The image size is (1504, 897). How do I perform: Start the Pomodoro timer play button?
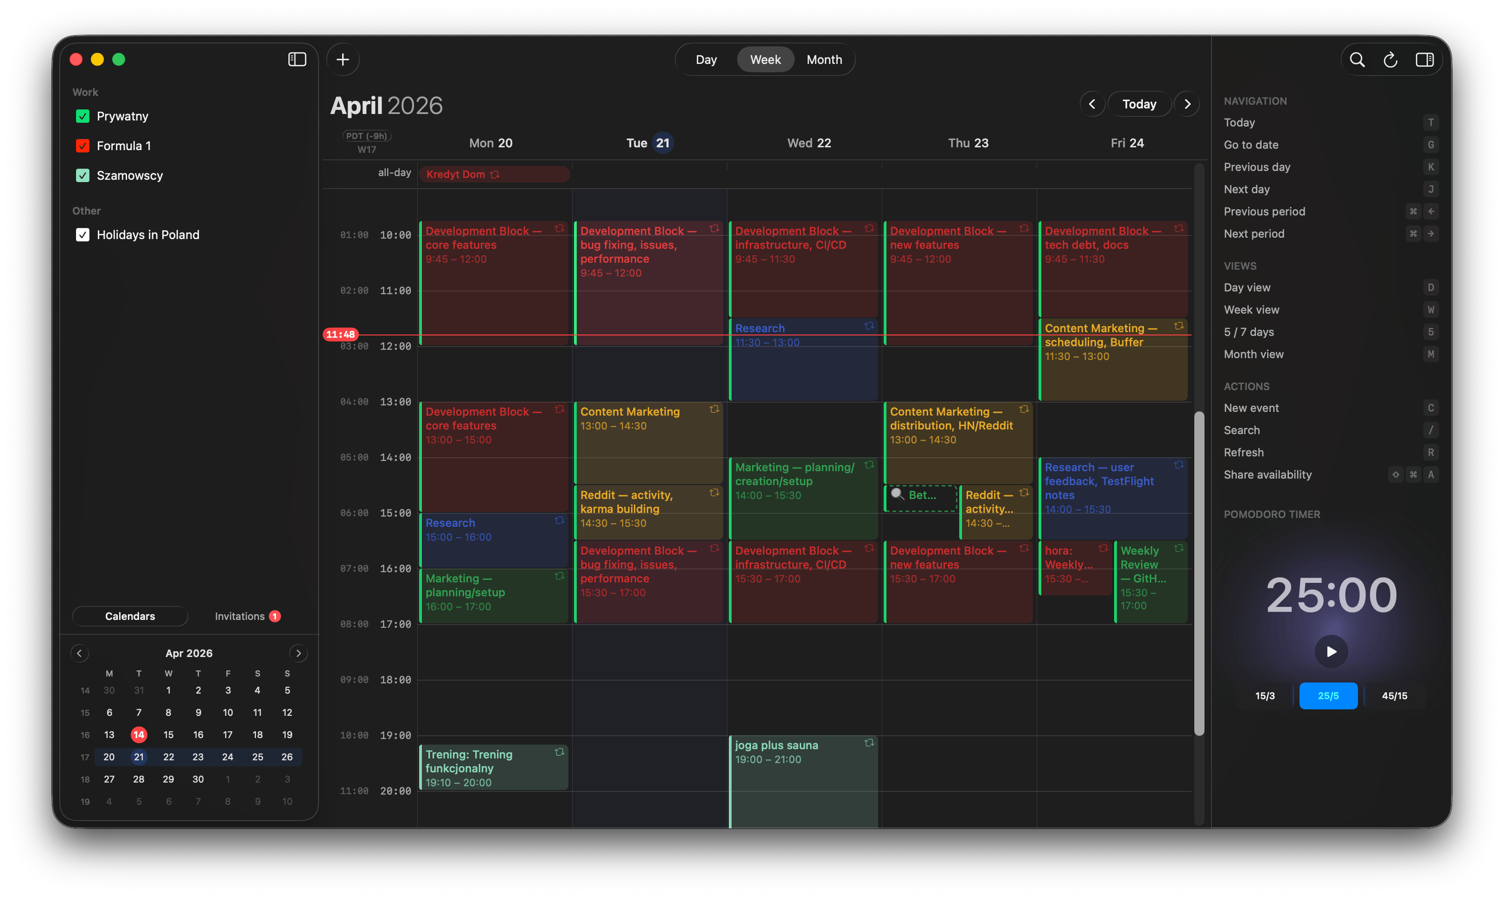1331,651
